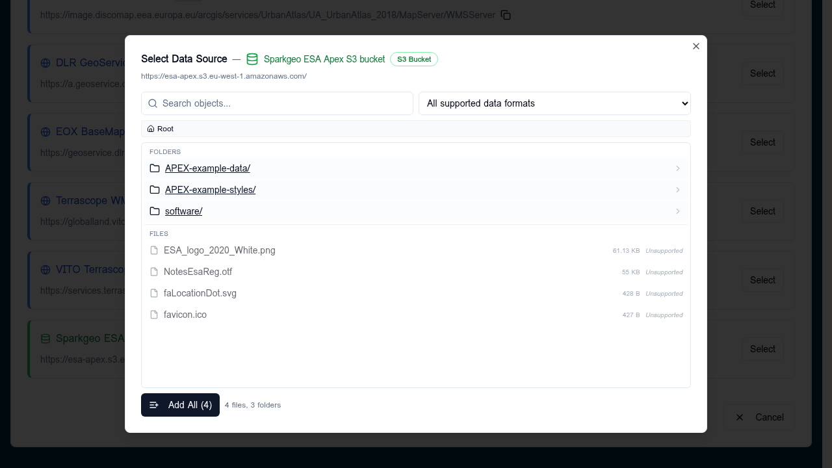Select file faLocationDot.svg

(x=416, y=293)
